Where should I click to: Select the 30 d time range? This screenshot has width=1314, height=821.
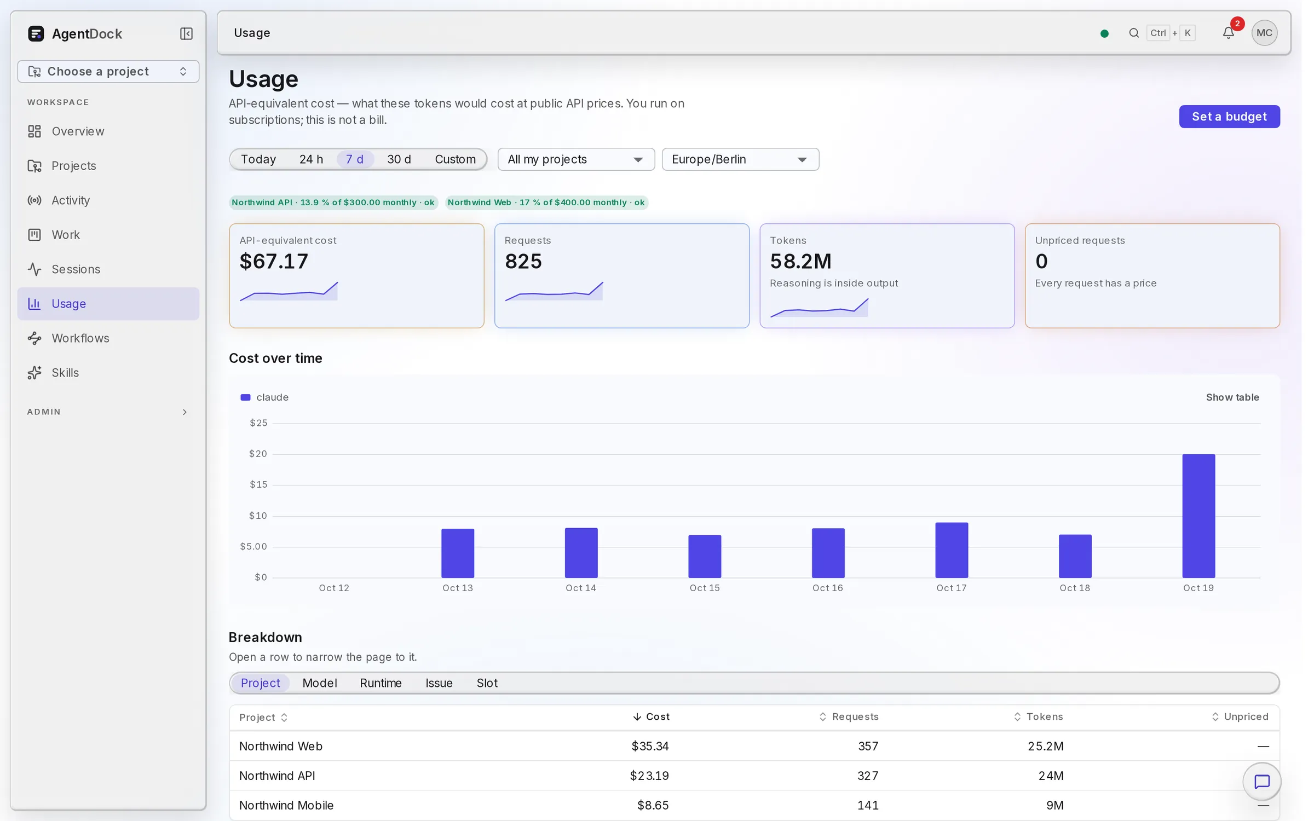399,159
